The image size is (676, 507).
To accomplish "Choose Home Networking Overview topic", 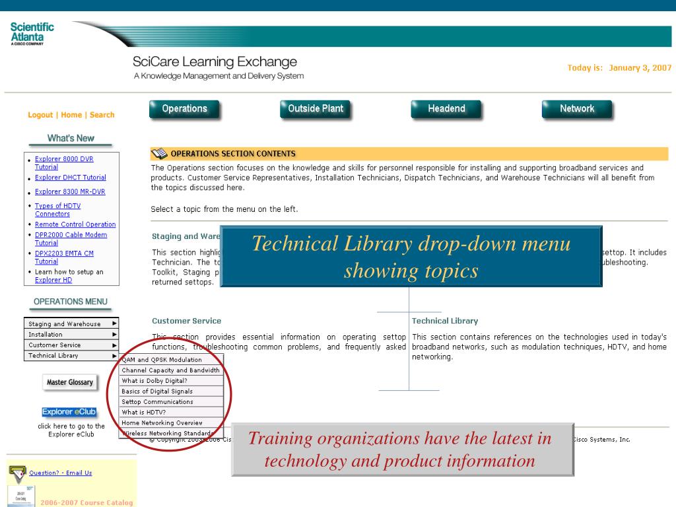I will (171, 423).
